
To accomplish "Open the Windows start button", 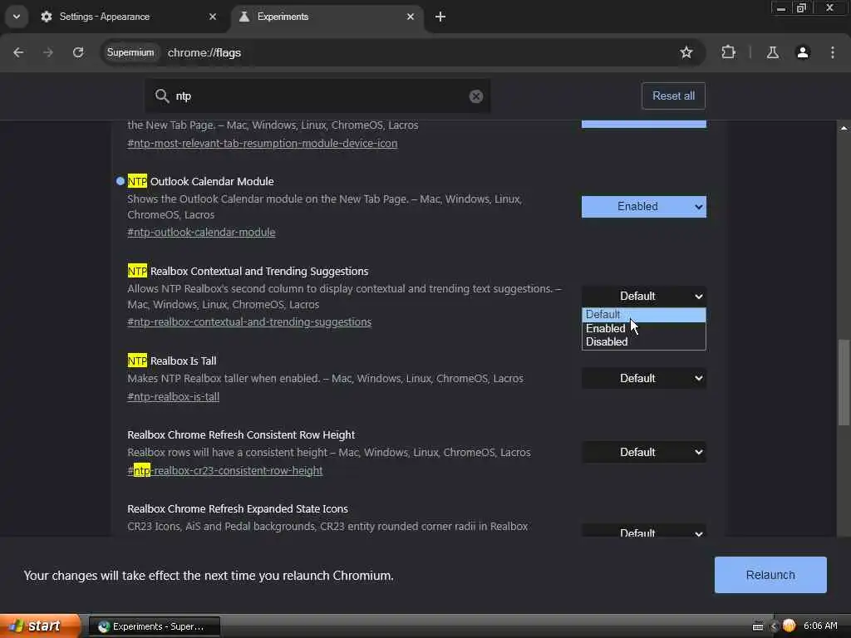I will tap(39, 626).
